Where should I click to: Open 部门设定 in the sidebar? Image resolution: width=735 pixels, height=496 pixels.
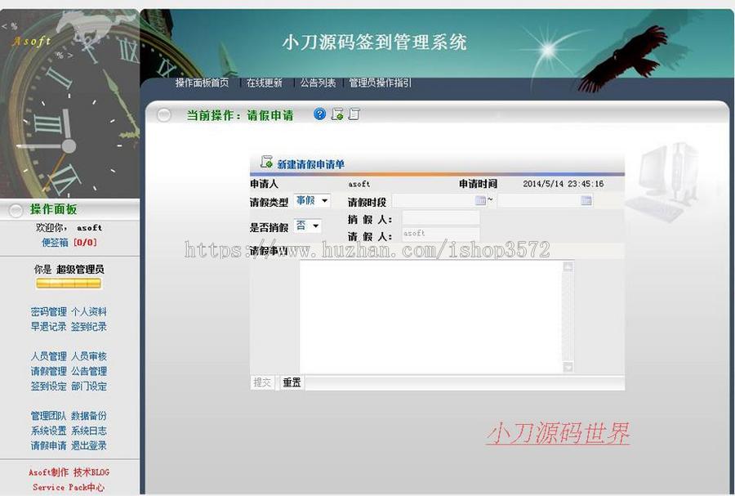tap(89, 387)
